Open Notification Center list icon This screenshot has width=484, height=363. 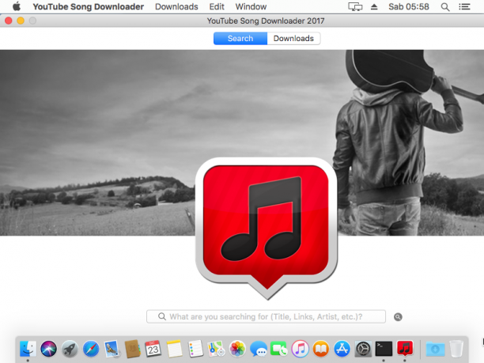[x=464, y=6]
